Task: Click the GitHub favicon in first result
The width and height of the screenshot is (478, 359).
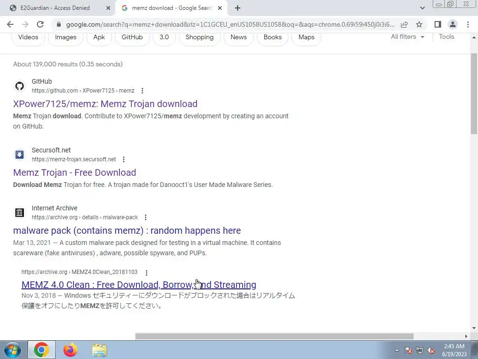Action: [x=20, y=86]
